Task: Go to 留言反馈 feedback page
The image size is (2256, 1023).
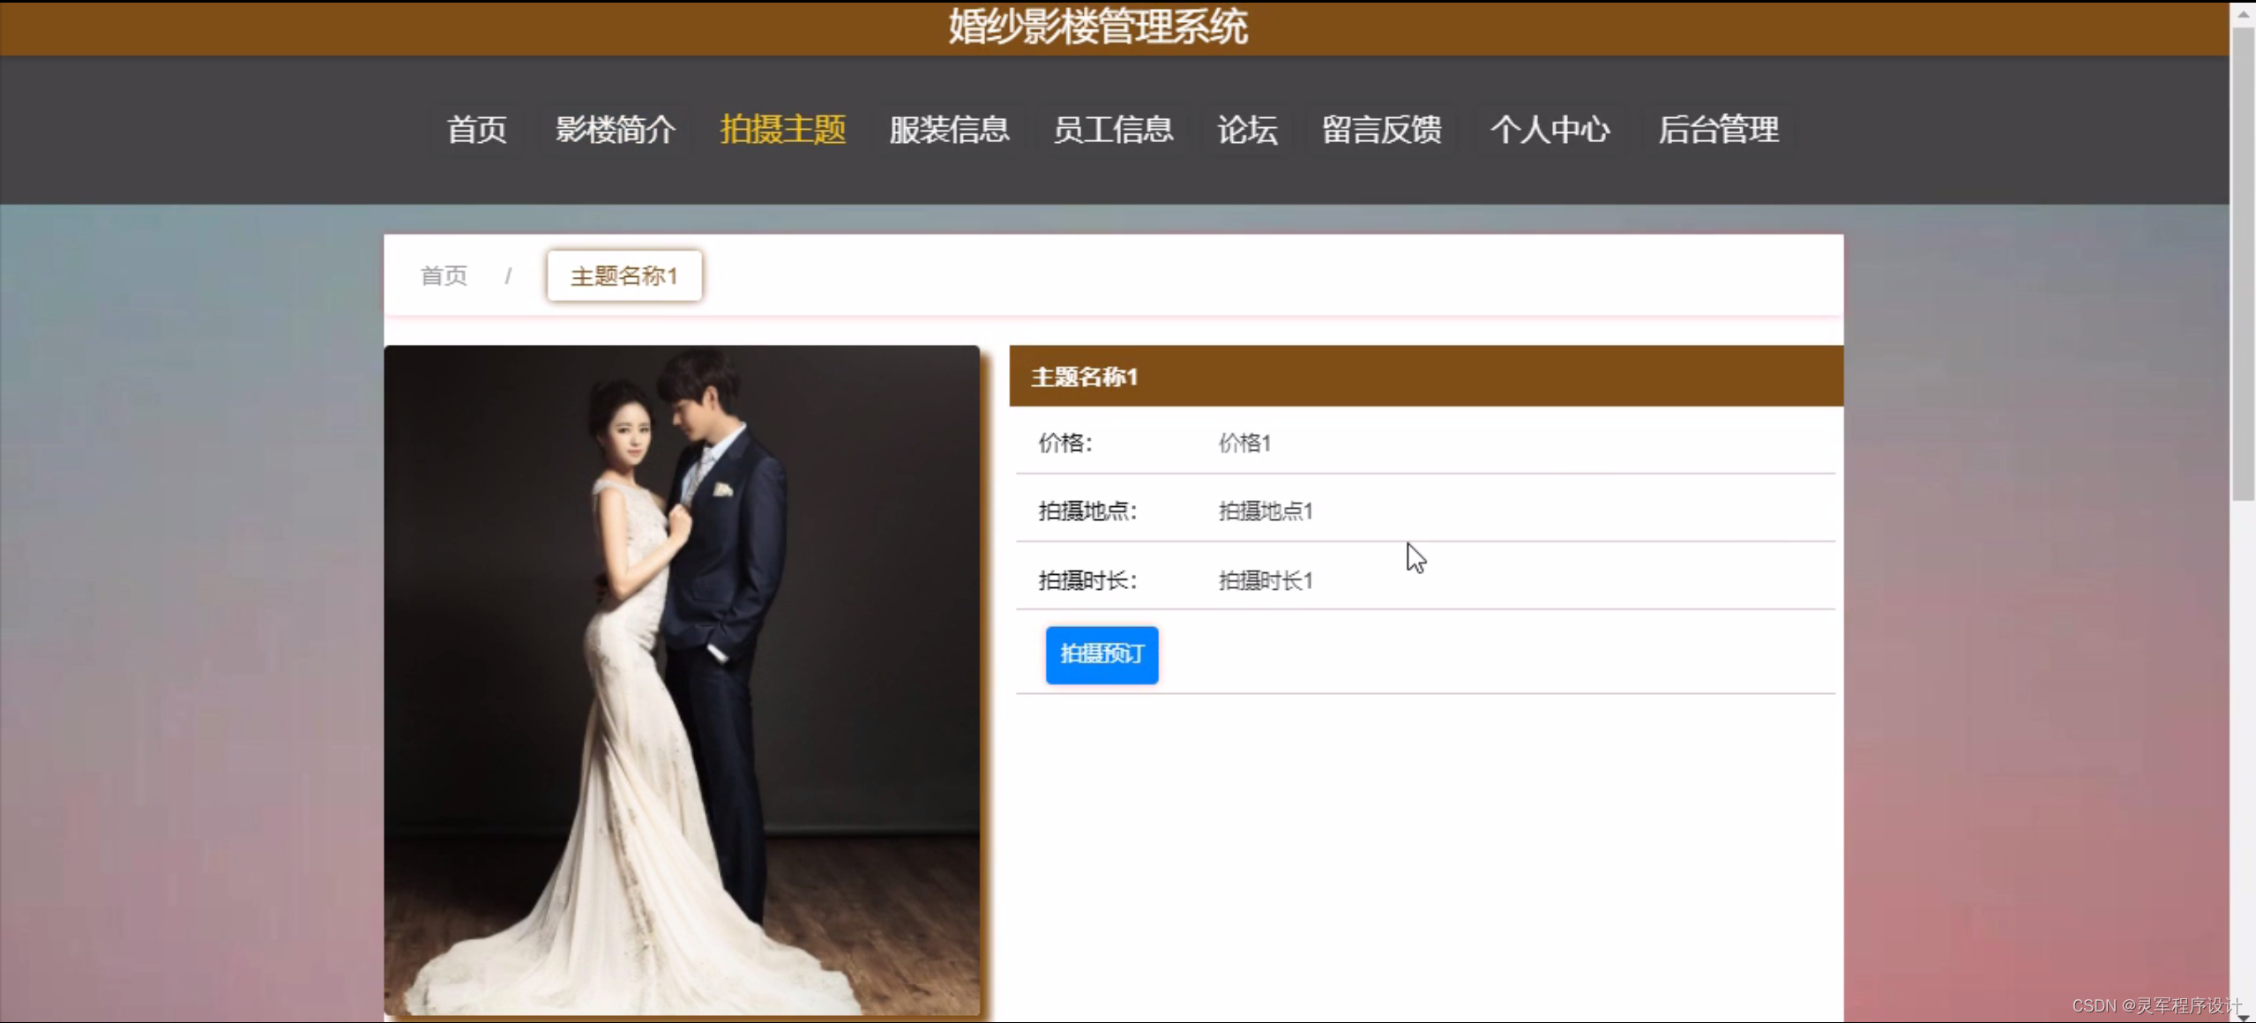Action: pyautogui.click(x=1381, y=130)
